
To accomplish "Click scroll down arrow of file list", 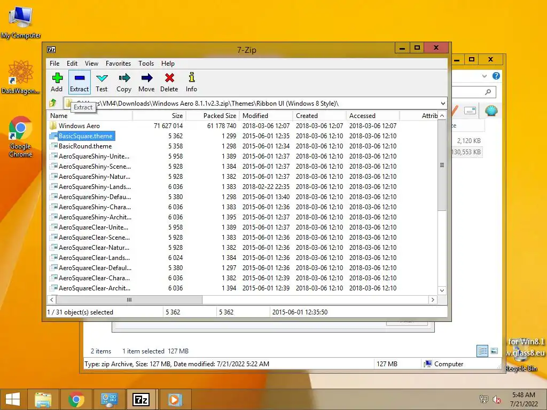I will tap(442, 290).
